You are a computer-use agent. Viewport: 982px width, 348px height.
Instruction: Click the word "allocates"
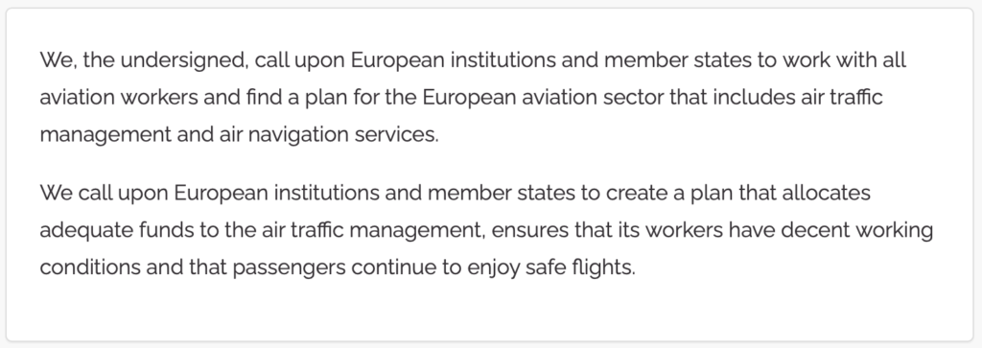coord(826,193)
